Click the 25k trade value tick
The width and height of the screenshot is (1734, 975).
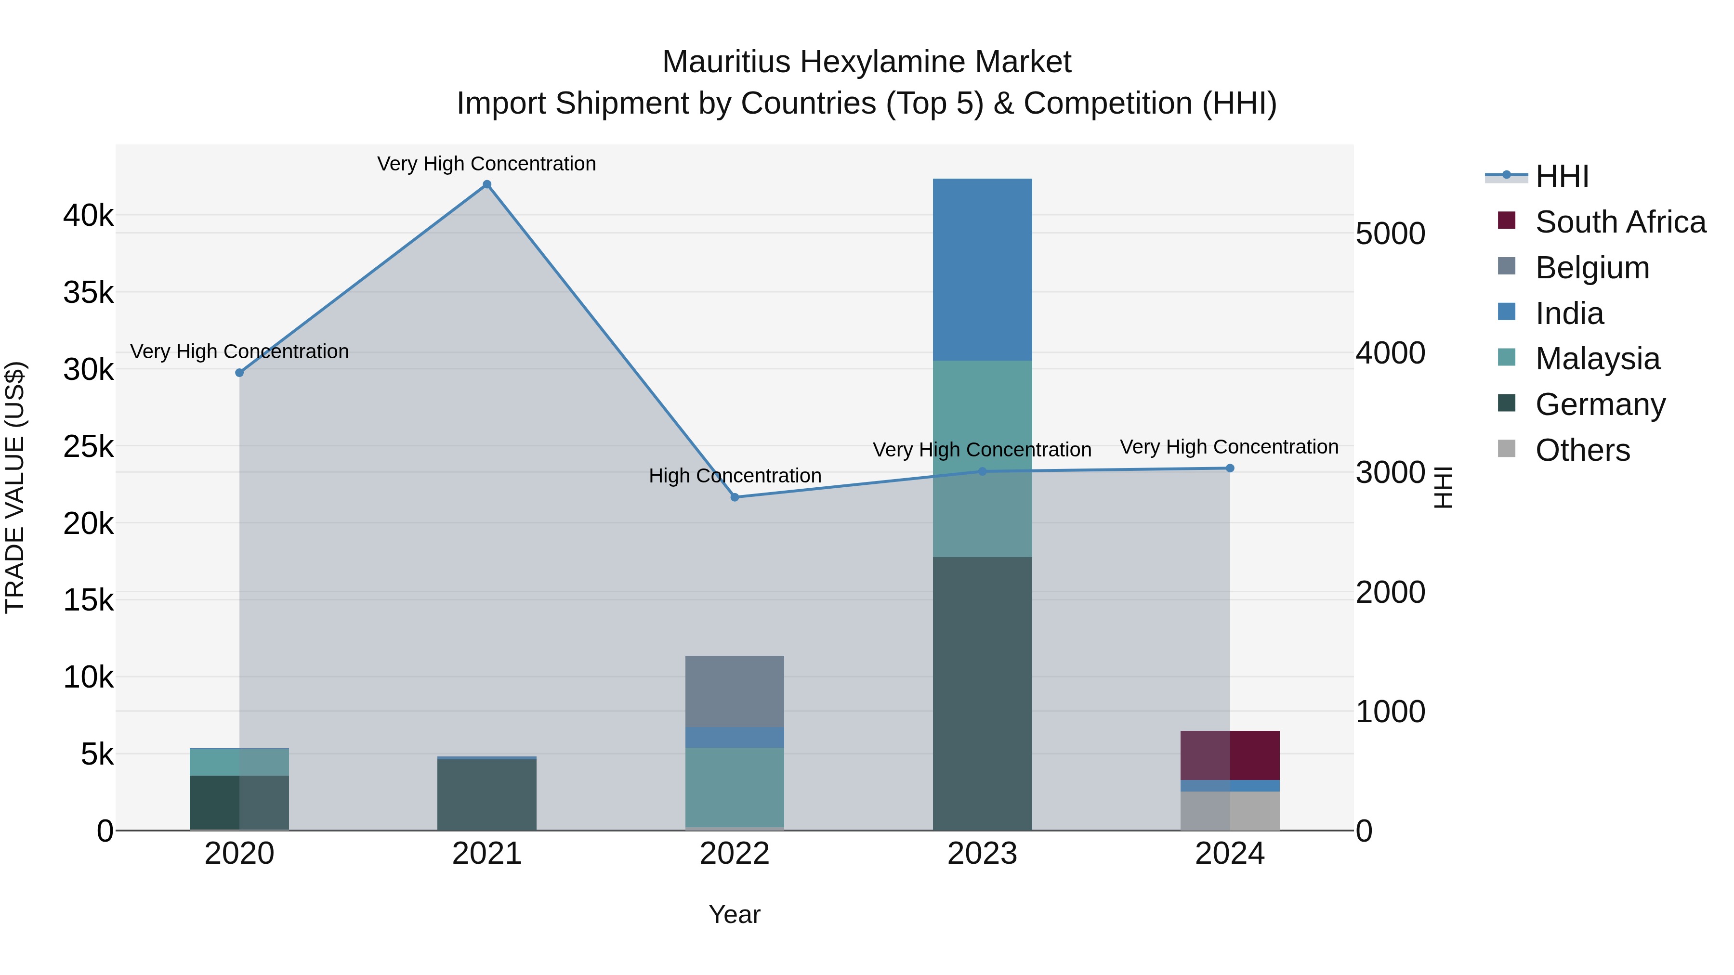pyautogui.click(x=88, y=446)
